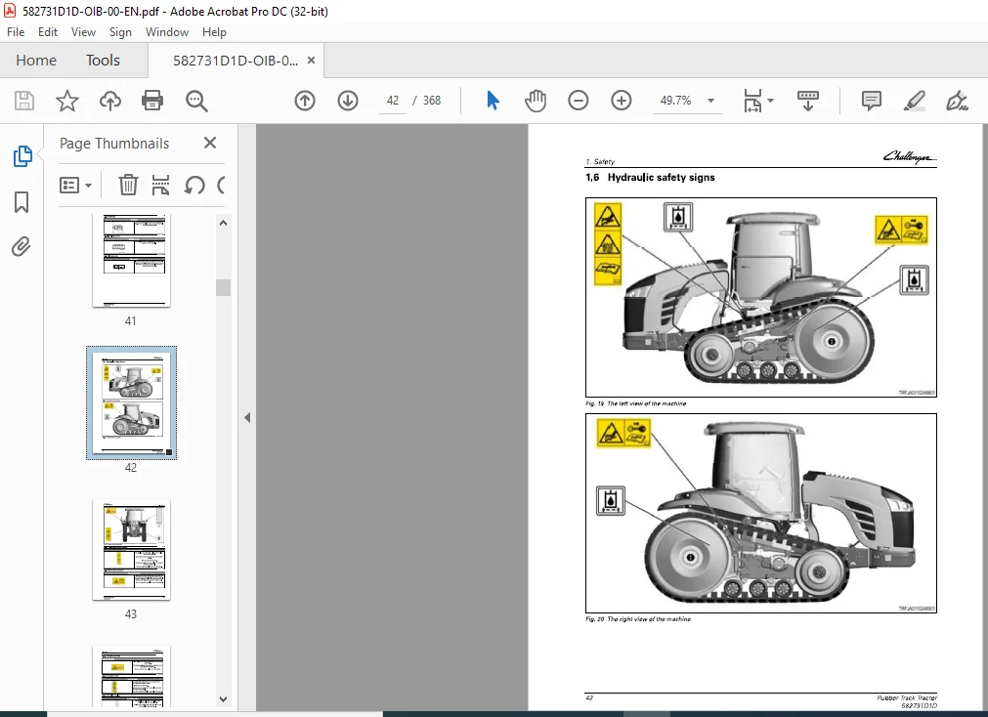Rotate page clockwise in thumbnails panel
This screenshot has width=988, height=717.
click(x=221, y=186)
